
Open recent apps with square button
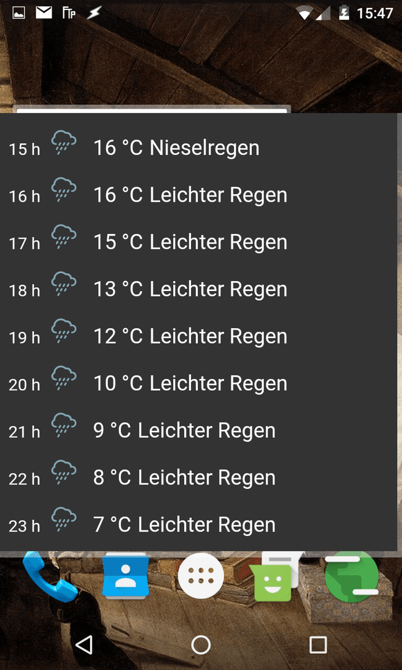pyautogui.click(x=318, y=645)
